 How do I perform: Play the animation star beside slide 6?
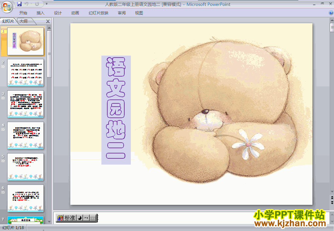point(3,192)
